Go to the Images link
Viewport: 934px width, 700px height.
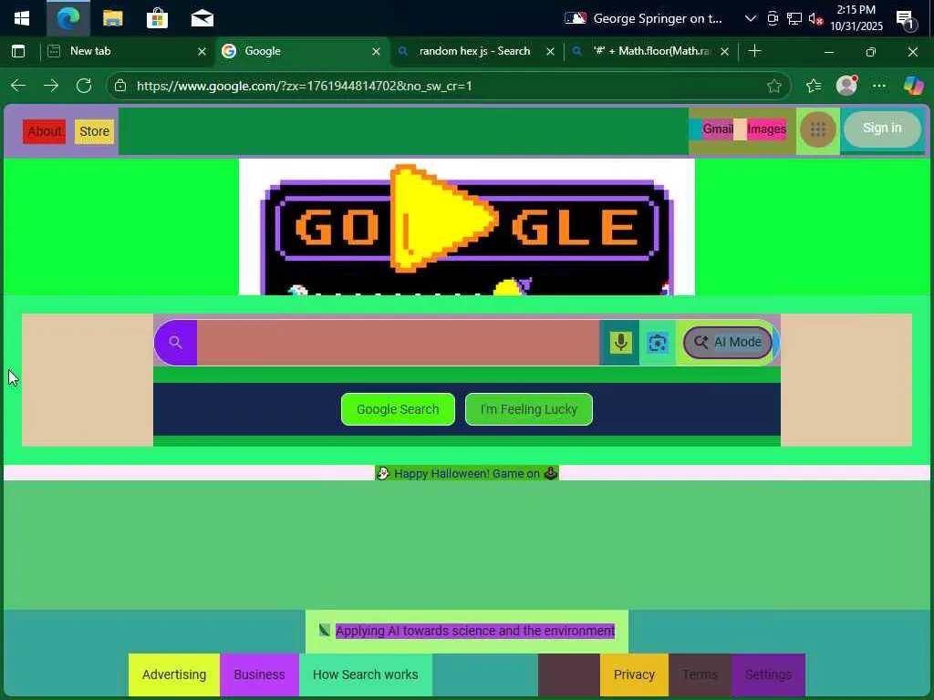click(766, 129)
